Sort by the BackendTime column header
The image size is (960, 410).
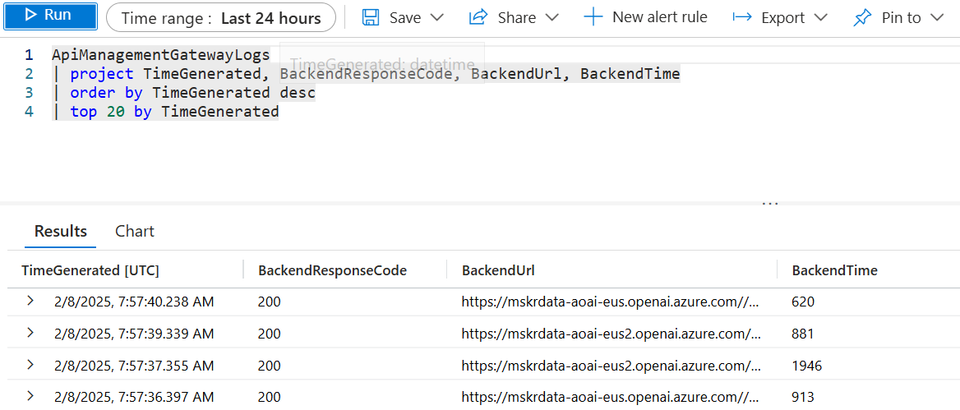tap(834, 270)
